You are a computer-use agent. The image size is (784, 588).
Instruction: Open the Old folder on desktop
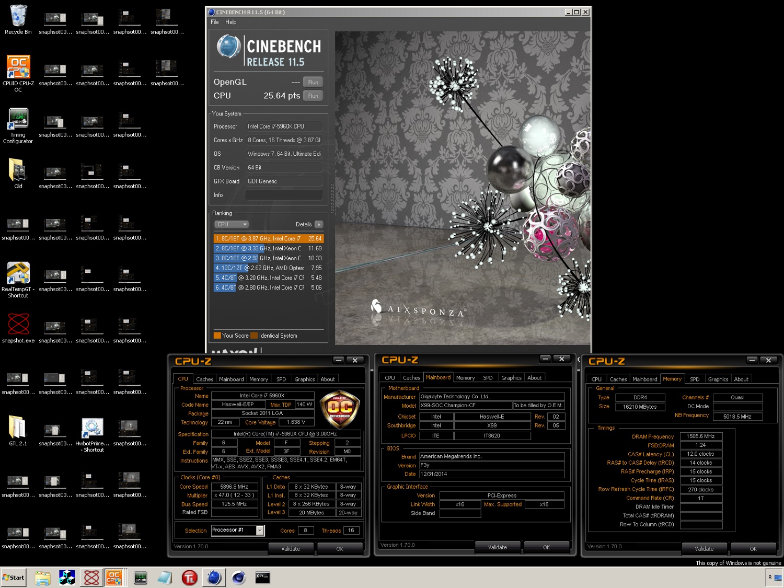pos(18,174)
